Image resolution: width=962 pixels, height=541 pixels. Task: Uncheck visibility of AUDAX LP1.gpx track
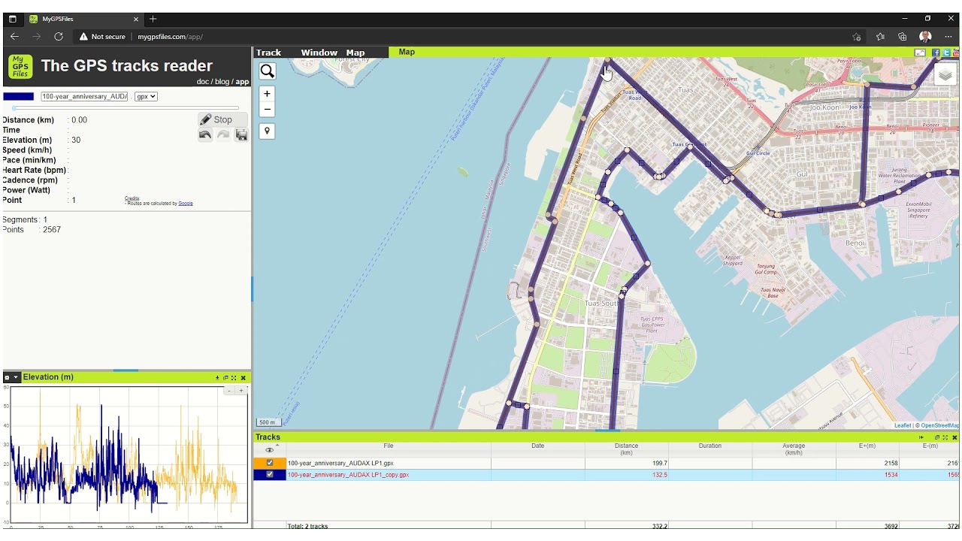point(270,464)
